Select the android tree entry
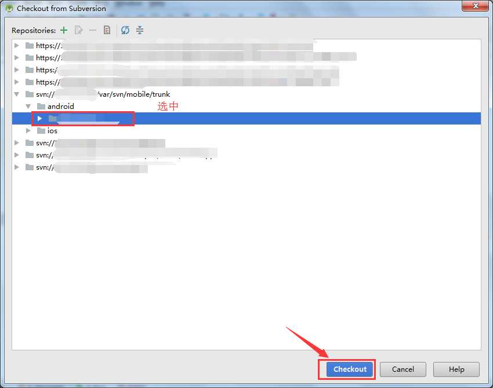The image size is (493, 388). pyautogui.click(x=61, y=107)
